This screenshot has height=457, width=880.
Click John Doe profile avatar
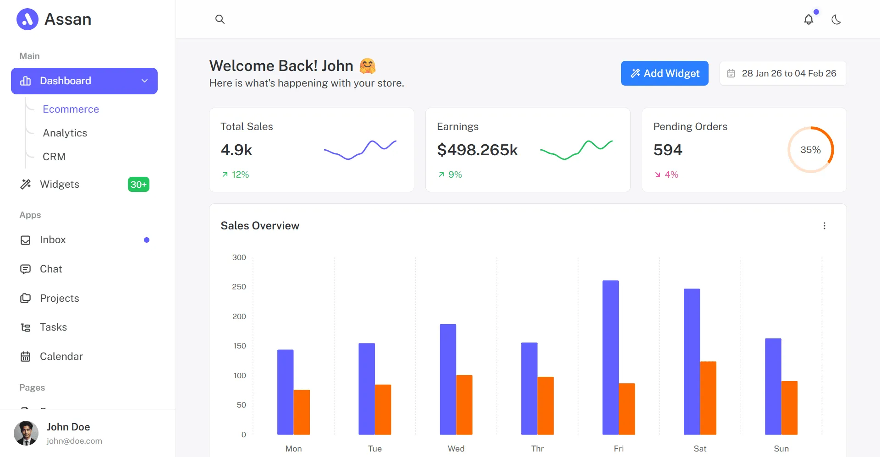tap(26, 433)
